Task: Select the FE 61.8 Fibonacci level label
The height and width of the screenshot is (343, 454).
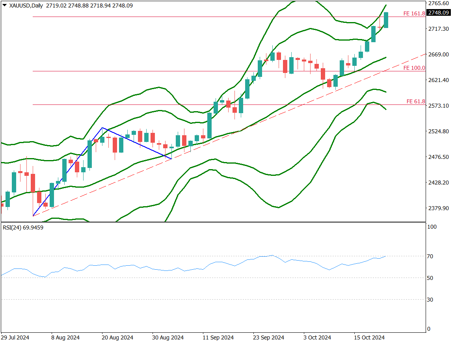Action: click(415, 101)
